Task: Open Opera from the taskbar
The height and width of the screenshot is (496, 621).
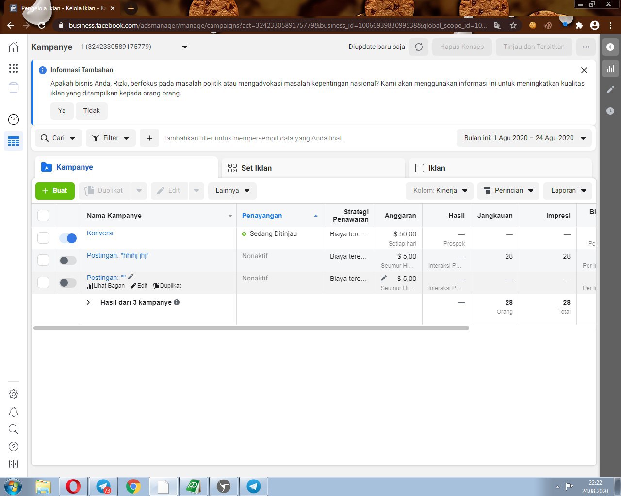Action: click(x=73, y=486)
